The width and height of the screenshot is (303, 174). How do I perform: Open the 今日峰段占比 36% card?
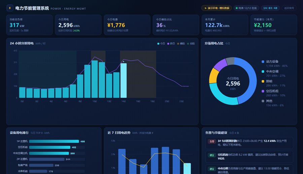pos(176,25)
